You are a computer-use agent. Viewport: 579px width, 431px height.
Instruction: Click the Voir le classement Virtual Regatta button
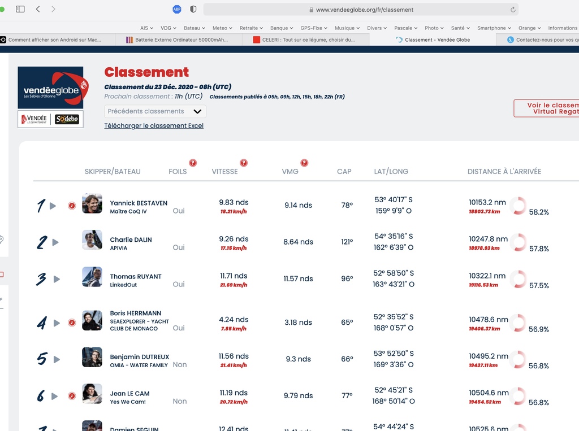click(x=547, y=108)
